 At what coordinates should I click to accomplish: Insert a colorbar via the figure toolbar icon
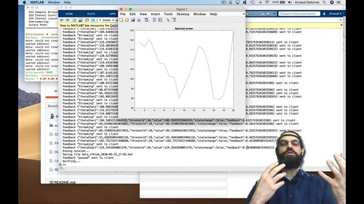[x=154, y=20]
